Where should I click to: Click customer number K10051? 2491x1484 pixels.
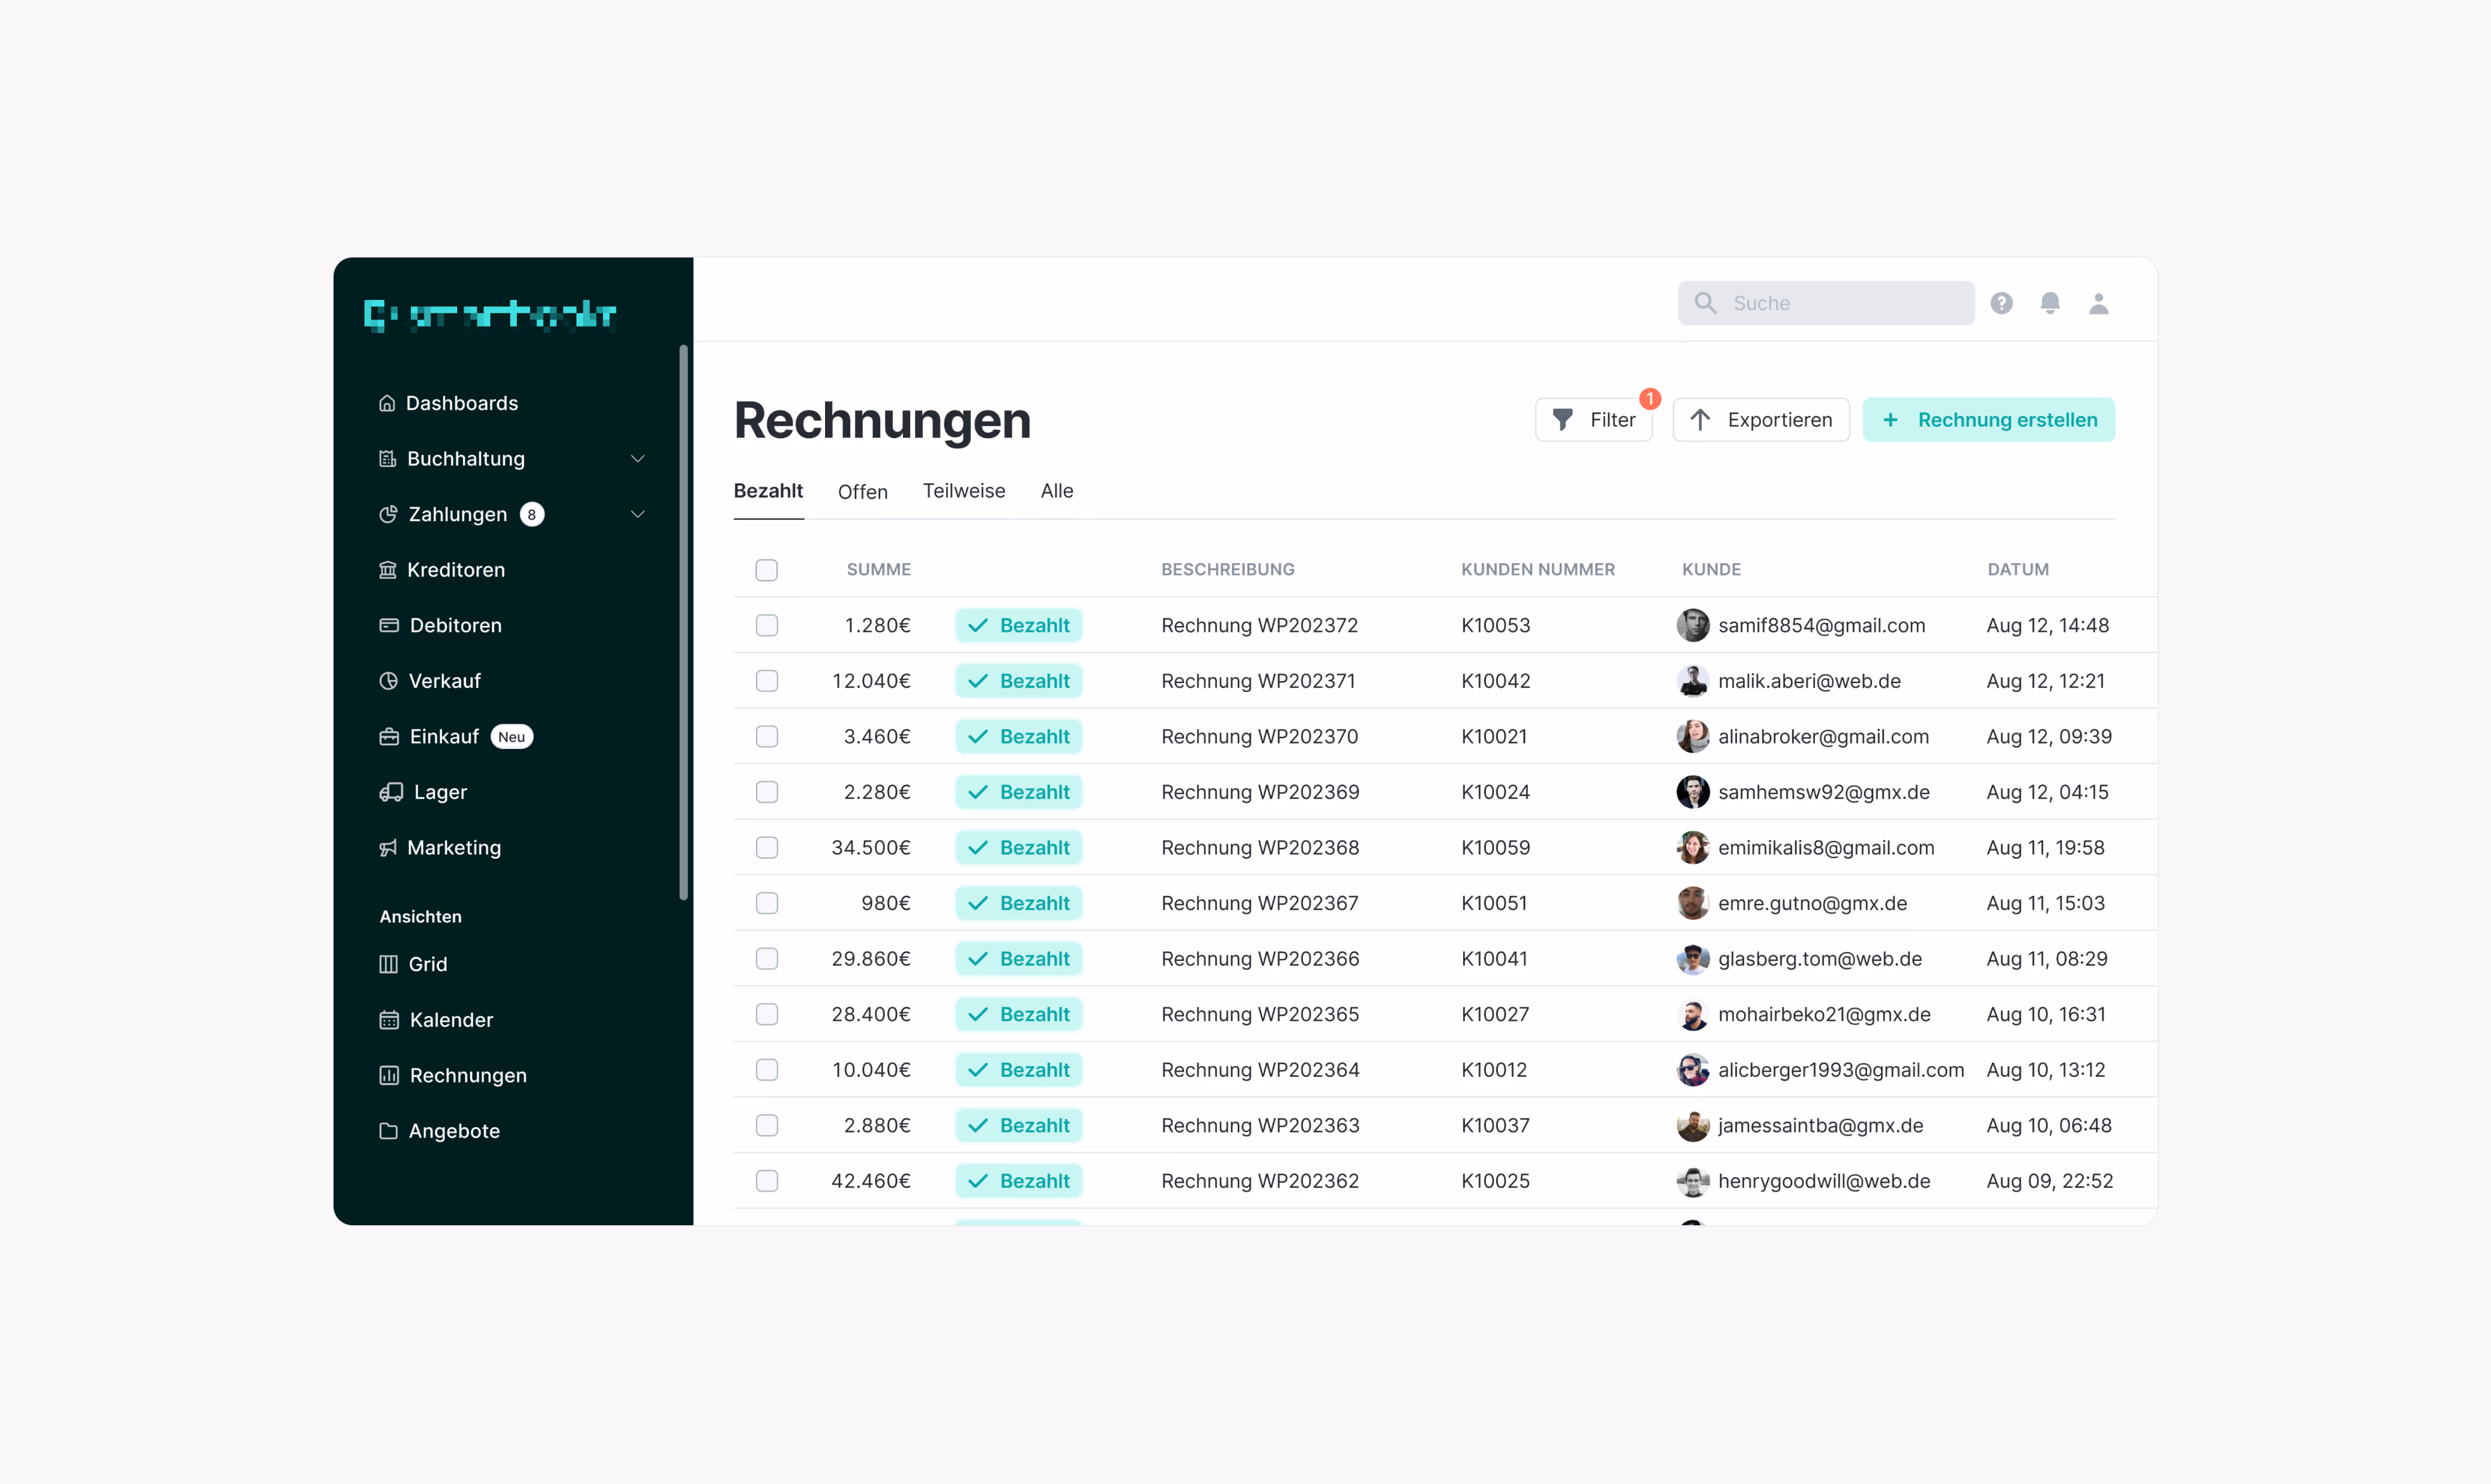pos(1494,903)
